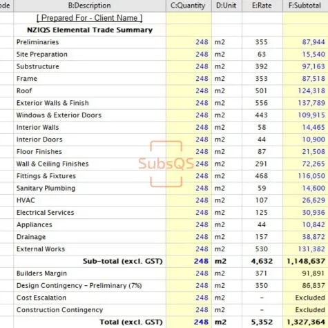Click the B:Description column header
Image resolution: width=328 pixels, height=328 pixels.
click(90, 6)
